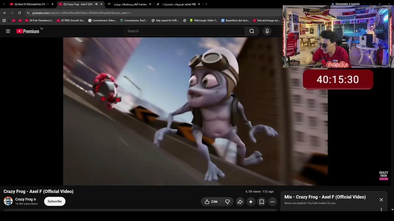Open first unlabeled YouTube bookmark icon
Screen dimensions: 394x221
coord(14,21)
